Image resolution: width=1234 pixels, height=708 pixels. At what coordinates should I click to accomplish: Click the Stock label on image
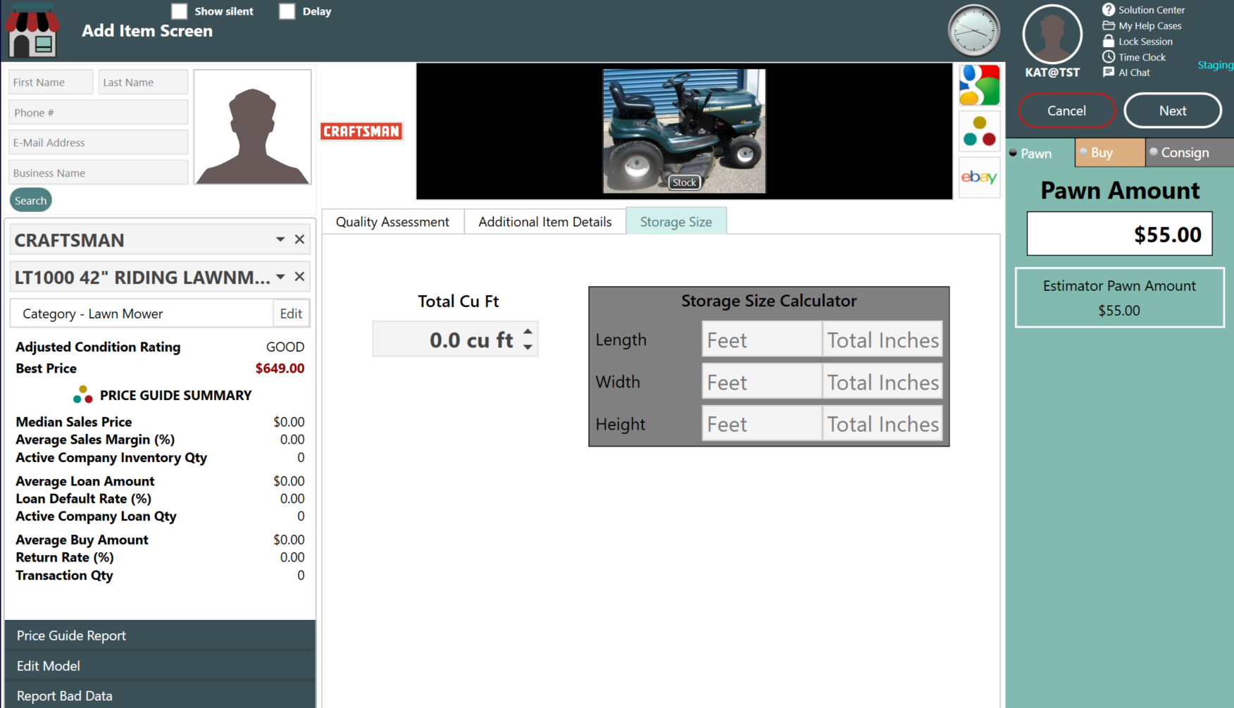pyautogui.click(x=684, y=182)
